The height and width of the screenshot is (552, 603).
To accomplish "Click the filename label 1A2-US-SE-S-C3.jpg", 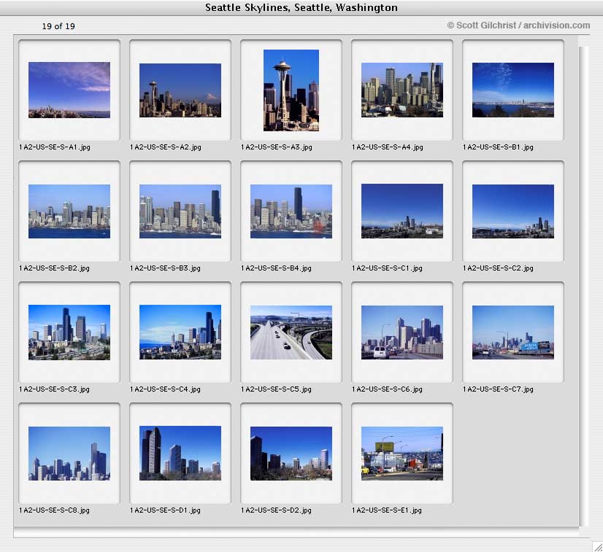I will (54, 389).
